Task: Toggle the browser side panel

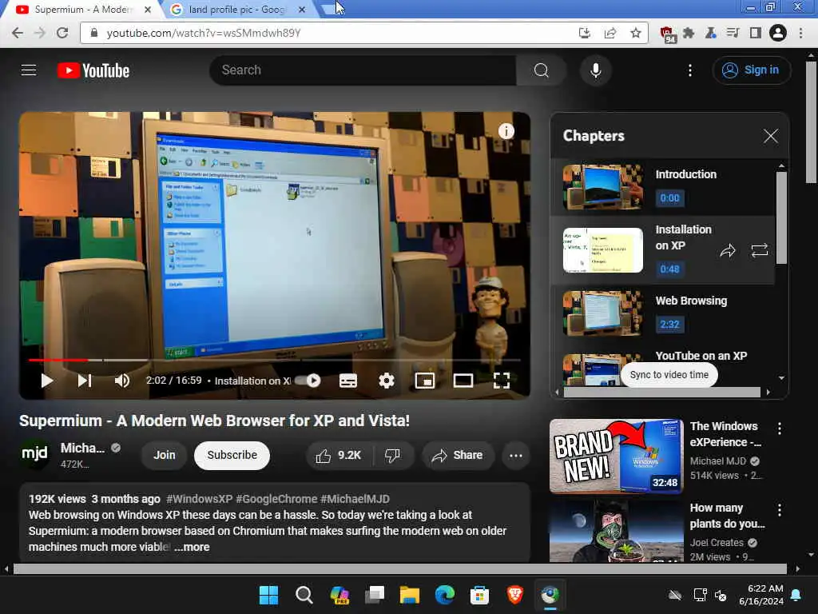Action: coord(756,33)
